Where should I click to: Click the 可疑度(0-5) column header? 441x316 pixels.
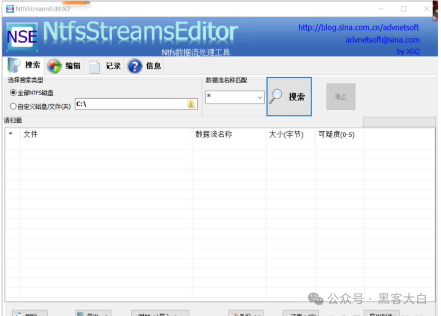tap(339, 134)
